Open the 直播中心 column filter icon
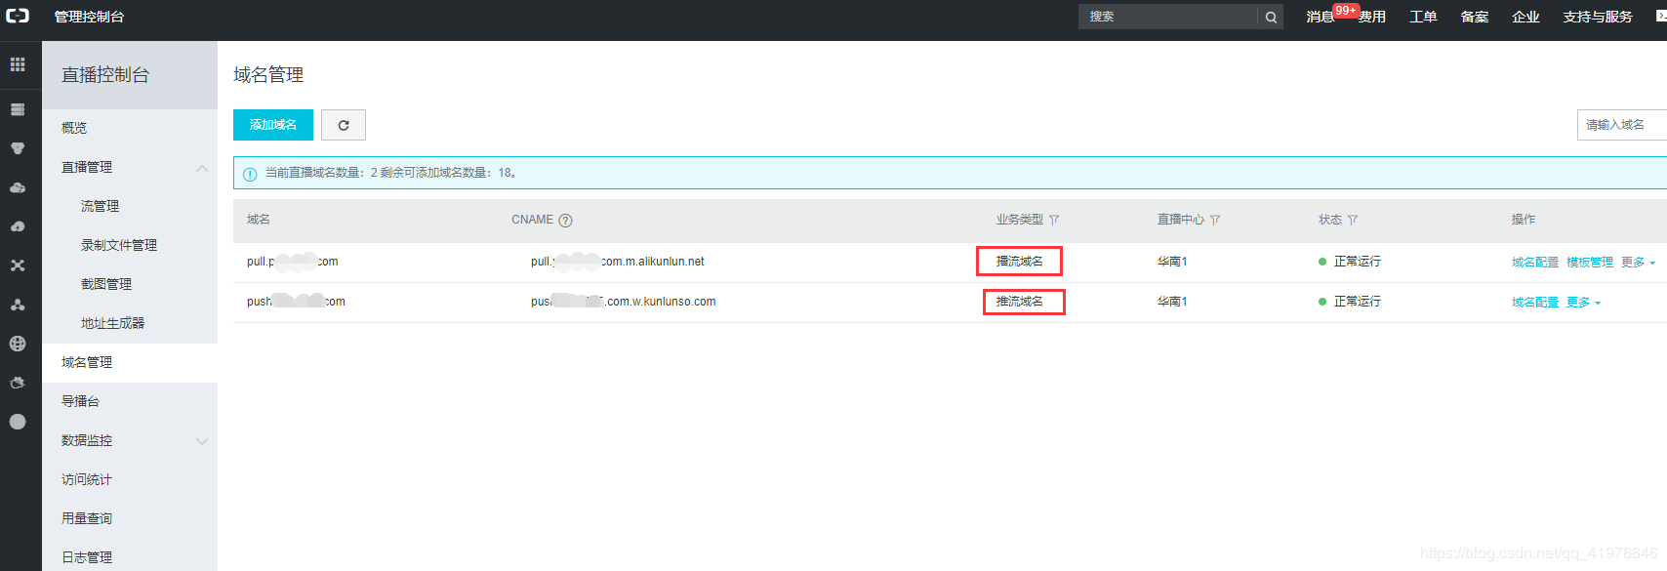1667x571 pixels. coord(1215,221)
